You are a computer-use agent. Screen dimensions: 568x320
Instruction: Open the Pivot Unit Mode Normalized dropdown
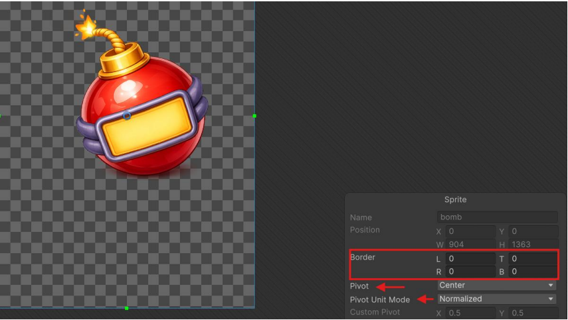pyautogui.click(x=497, y=299)
